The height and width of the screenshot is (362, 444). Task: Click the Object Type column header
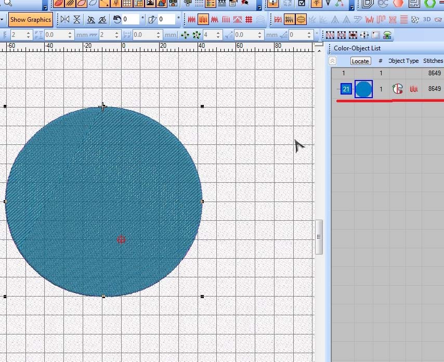click(x=403, y=61)
